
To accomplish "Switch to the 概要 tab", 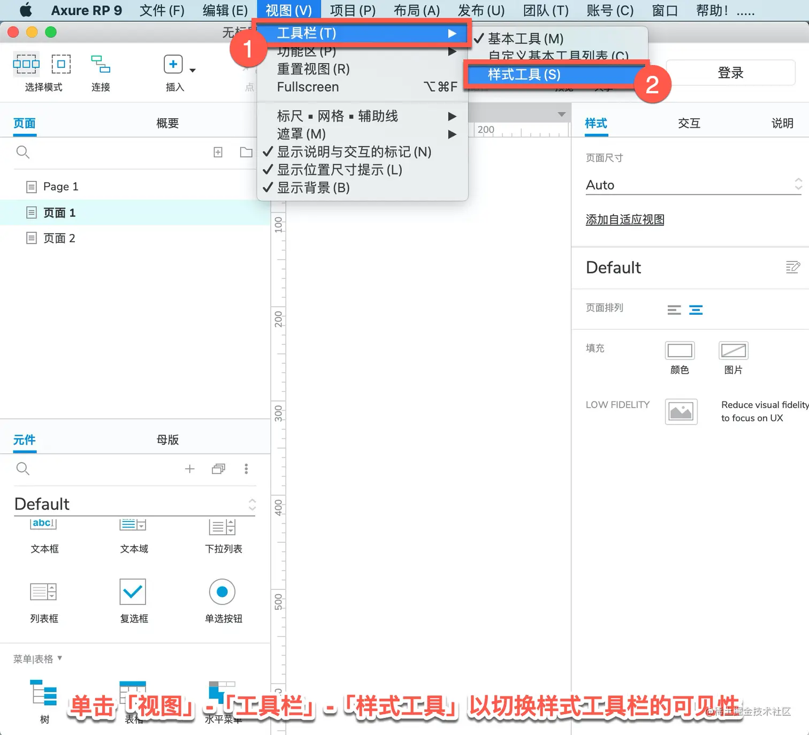I will (167, 123).
